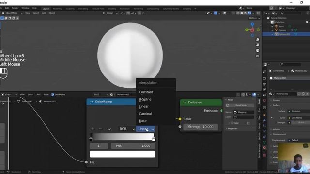Image resolution: width=310 pixels, height=174 pixels.
Task: Edit the color stop index field
Action: (x=99, y=146)
